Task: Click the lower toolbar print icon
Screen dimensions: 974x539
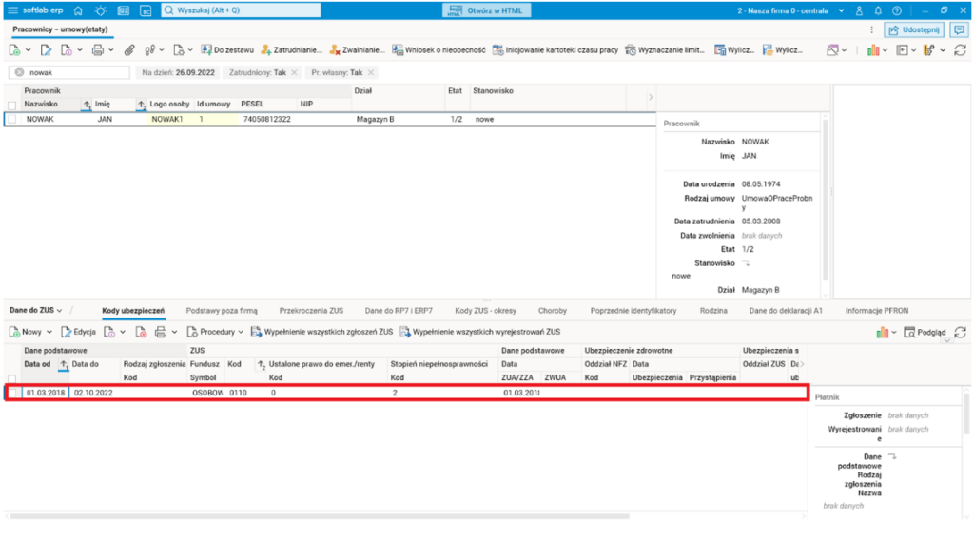Action: [160, 332]
